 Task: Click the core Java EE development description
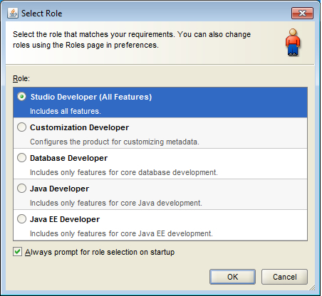tap(121, 233)
